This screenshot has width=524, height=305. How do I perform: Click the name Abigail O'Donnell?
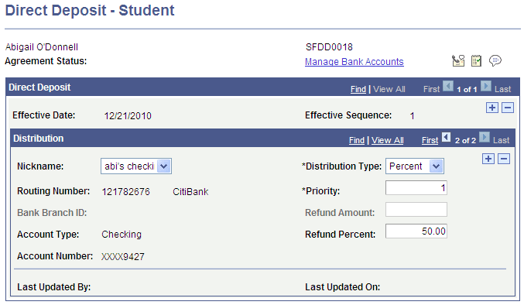click(x=42, y=47)
